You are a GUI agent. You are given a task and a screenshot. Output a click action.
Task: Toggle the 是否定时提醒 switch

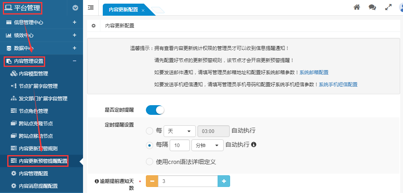[x=155, y=110]
